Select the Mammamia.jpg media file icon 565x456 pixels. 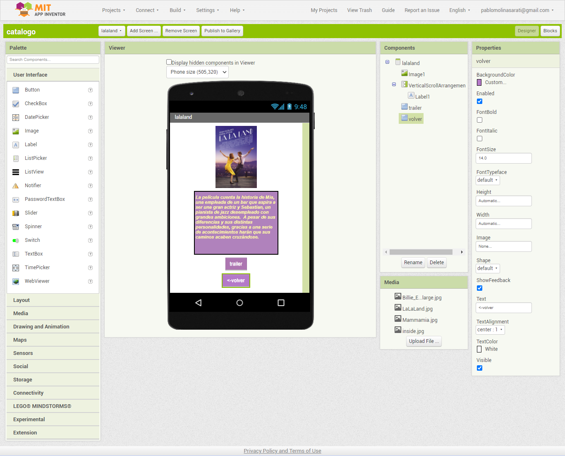398,319
